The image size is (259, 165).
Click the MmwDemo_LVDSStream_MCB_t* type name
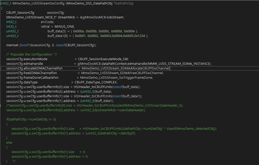[x=32, y=17]
